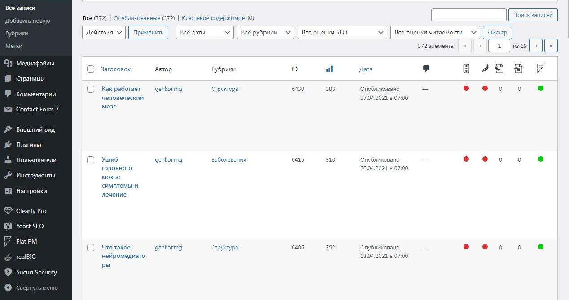
Task: Click the realBIG sidebar icon
Action: point(8,257)
